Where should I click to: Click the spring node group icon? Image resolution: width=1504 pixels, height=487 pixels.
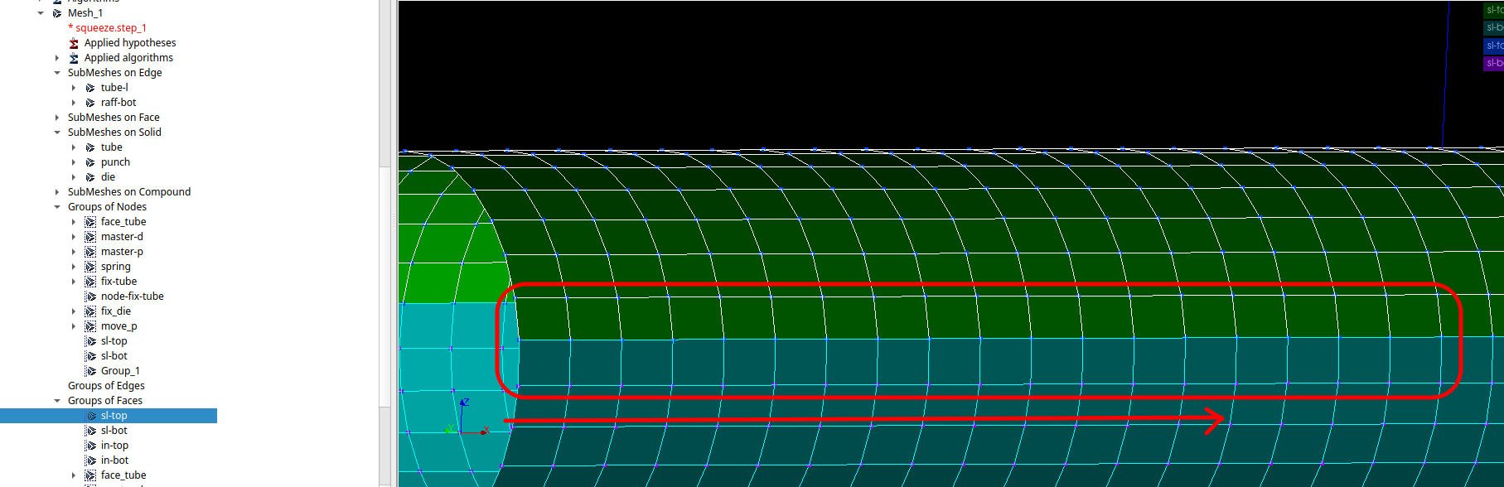90,267
